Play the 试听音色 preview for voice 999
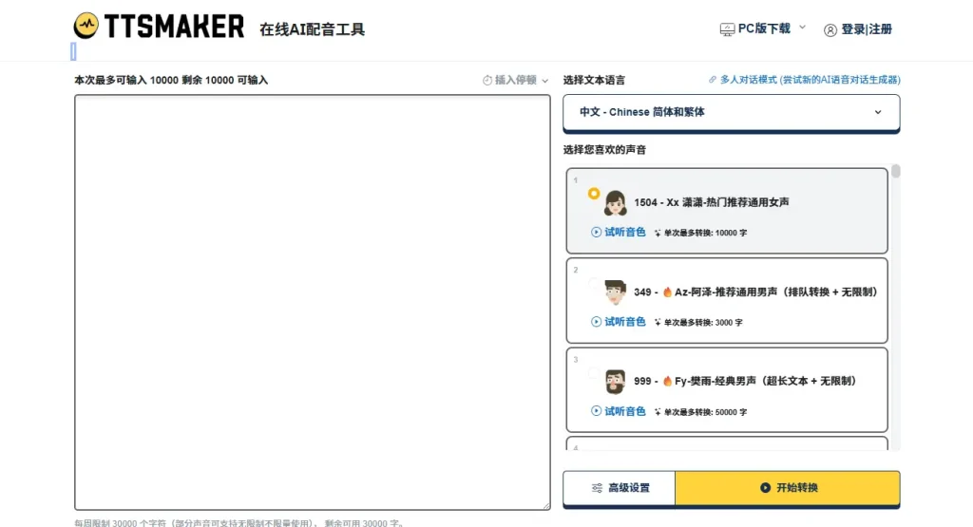The width and height of the screenshot is (973, 527). click(619, 411)
